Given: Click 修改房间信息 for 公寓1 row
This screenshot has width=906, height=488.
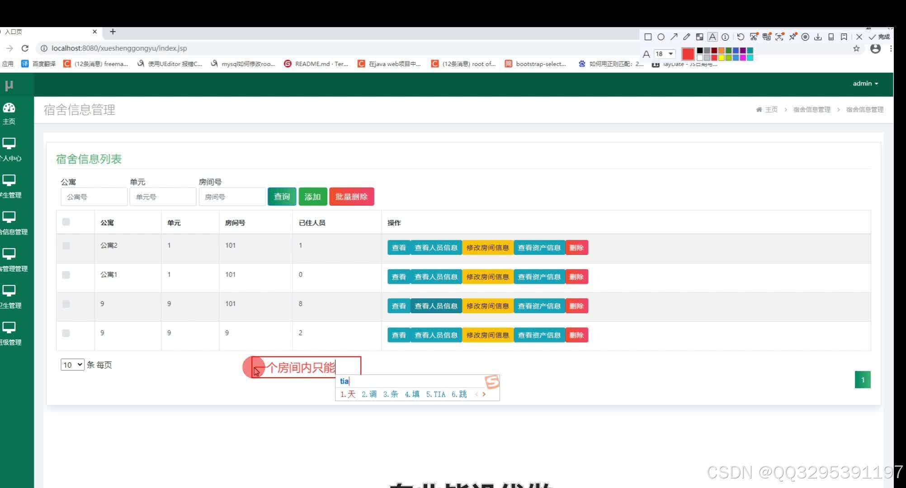Looking at the screenshot, I should tap(487, 277).
